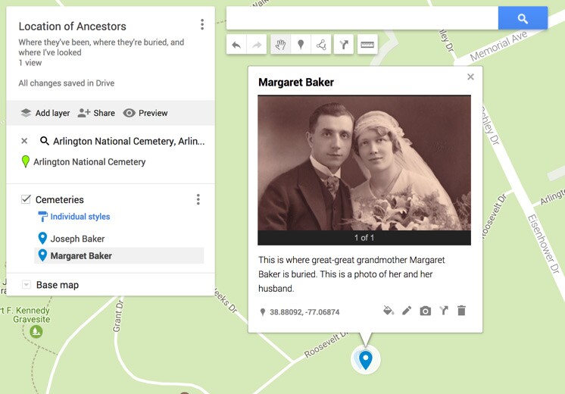The image size is (565, 394).
Task: Click the wedding photo of Margaret Baker
Action: [x=364, y=163]
